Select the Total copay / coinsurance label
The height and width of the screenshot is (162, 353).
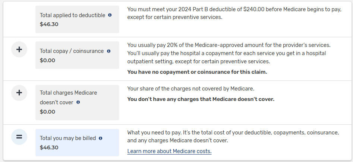[72, 51]
